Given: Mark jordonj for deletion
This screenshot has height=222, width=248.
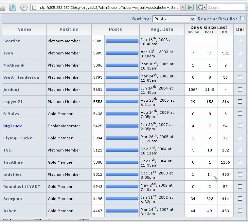Looking at the screenshot, I should pyautogui.click(x=240, y=90).
